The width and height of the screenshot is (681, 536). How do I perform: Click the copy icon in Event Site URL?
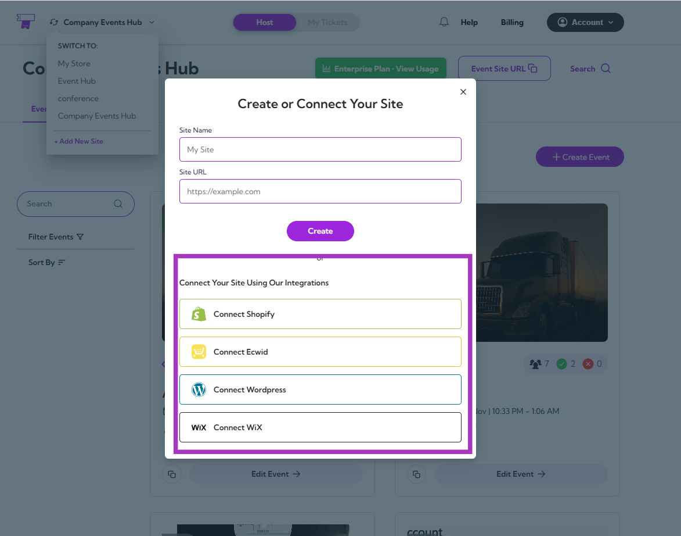coord(533,68)
